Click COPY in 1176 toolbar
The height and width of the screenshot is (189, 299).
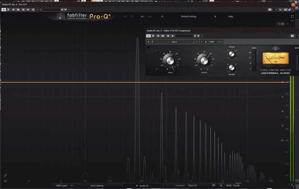(212, 42)
